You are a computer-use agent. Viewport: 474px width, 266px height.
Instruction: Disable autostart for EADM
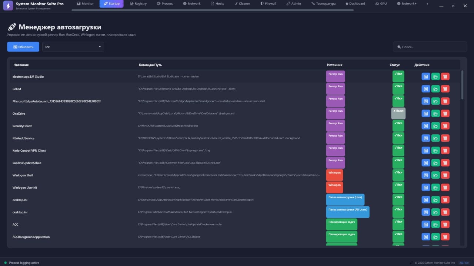[398, 88]
